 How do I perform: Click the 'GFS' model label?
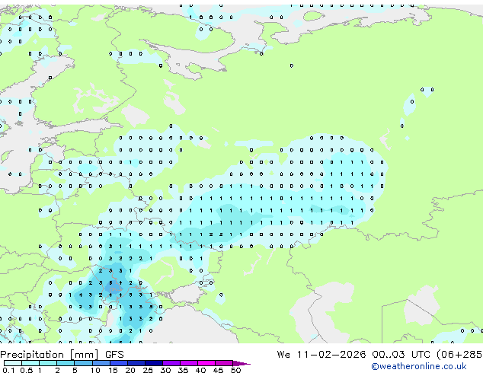[114, 355]
